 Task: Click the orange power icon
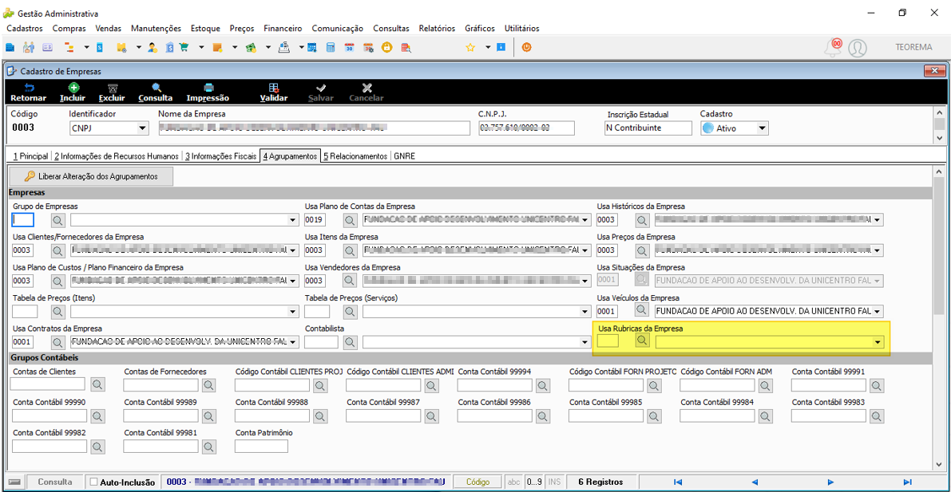(526, 47)
